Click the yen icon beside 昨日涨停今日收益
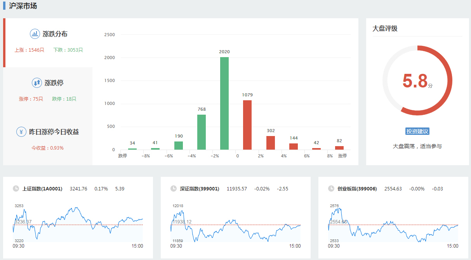This screenshot has height=260, width=471. (x=21, y=132)
